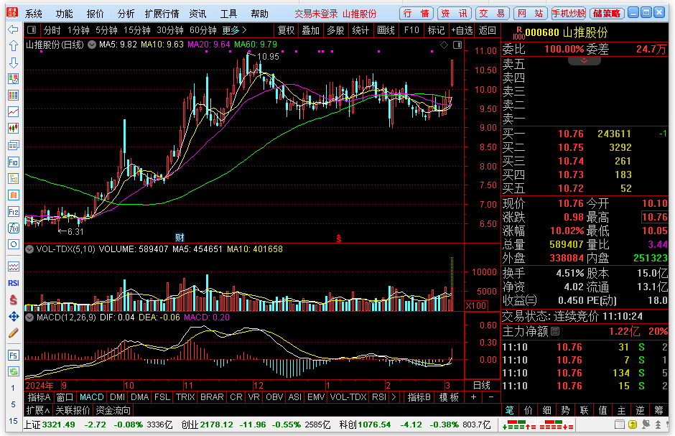Go to previous stock with up arrow icon

(x=14, y=46)
